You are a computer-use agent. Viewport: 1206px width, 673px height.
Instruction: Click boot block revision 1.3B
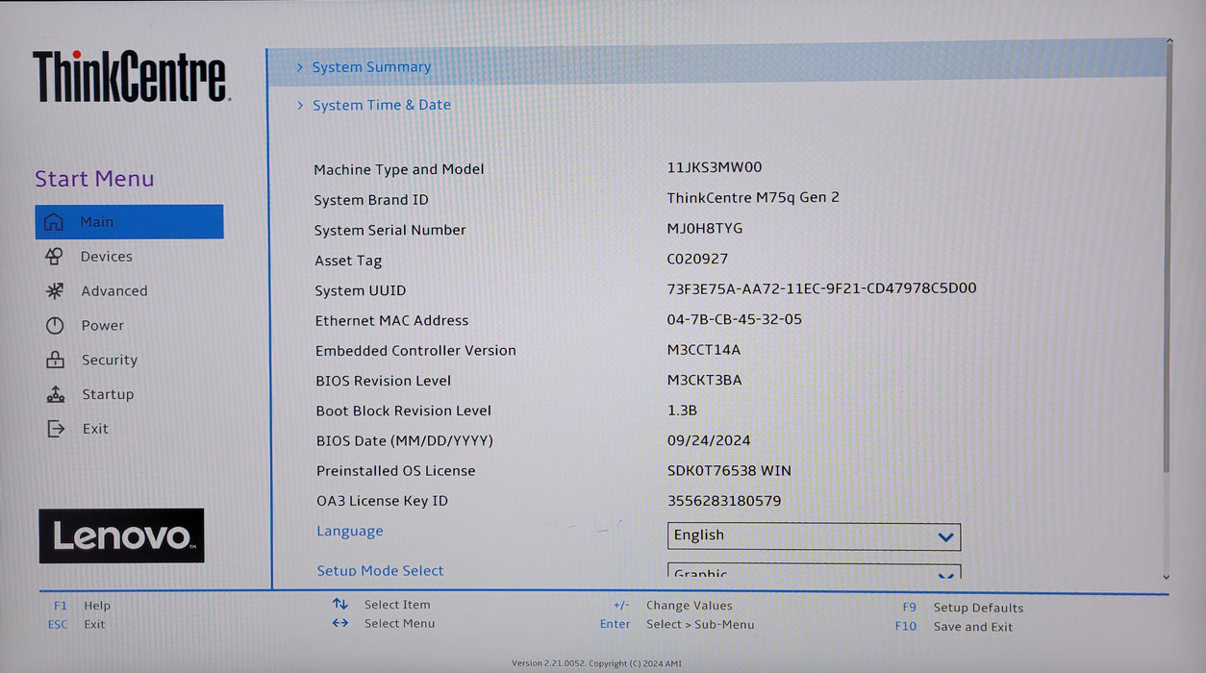click(682, 410)
